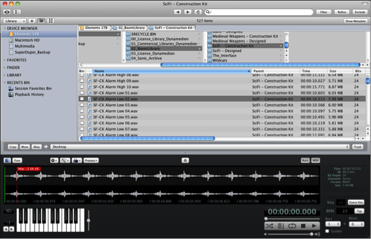The image size is (371, 239).
Task: Click the playback position slider knob
Action: pos(266,219)
